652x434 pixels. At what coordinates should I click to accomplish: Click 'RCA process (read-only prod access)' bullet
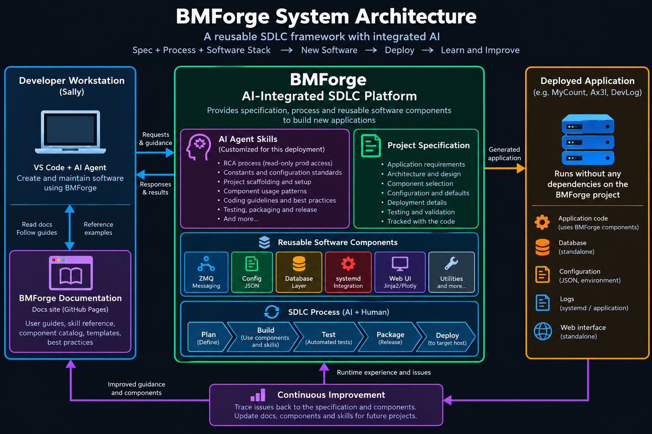[x=278, y=163]
